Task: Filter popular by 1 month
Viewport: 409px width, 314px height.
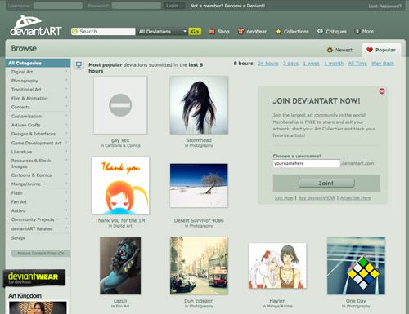Action: pyautogui.click(x=334, y=64)
